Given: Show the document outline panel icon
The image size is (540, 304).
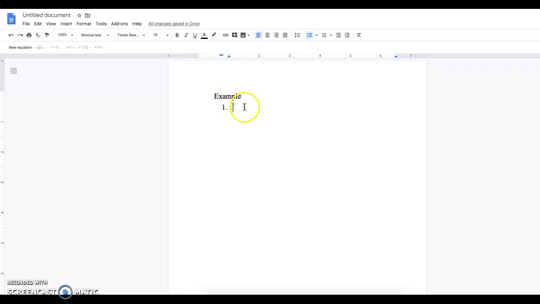Looking at the screenshot, I should (13, 71).
